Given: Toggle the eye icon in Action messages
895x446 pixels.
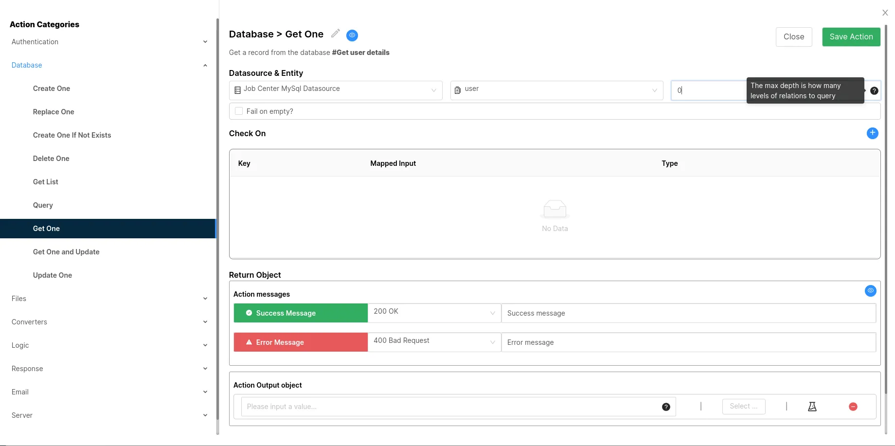Looking at the screenshot, I should click(x=870, y=291).
